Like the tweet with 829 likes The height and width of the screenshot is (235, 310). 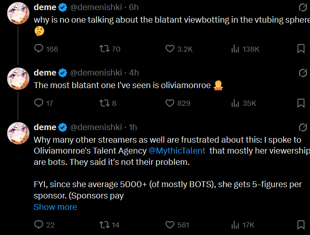pyautogui.click(x=170, y=103)
